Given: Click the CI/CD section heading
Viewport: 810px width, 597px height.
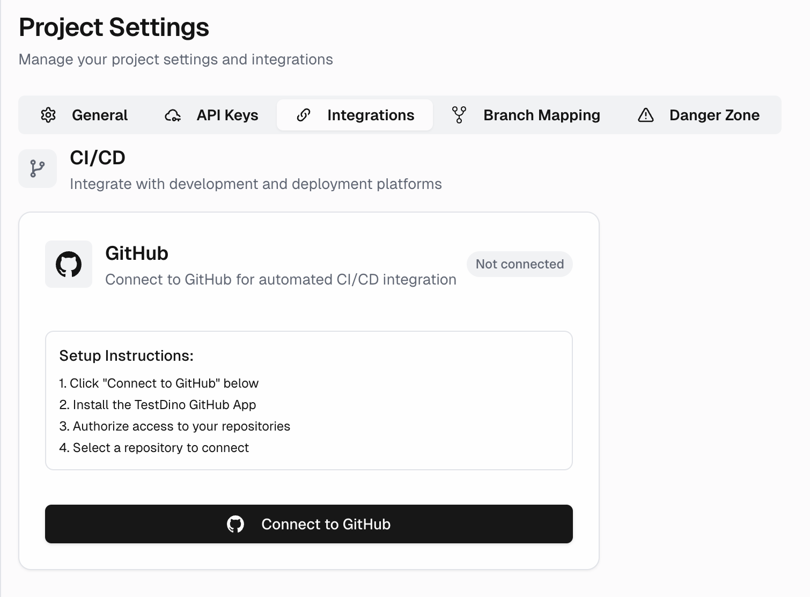Looking at the screenshot, I should click(x=98, y=158).
